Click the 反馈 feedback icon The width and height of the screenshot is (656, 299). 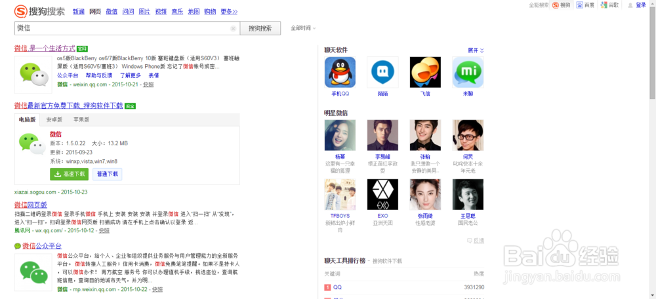click(470, 241)
